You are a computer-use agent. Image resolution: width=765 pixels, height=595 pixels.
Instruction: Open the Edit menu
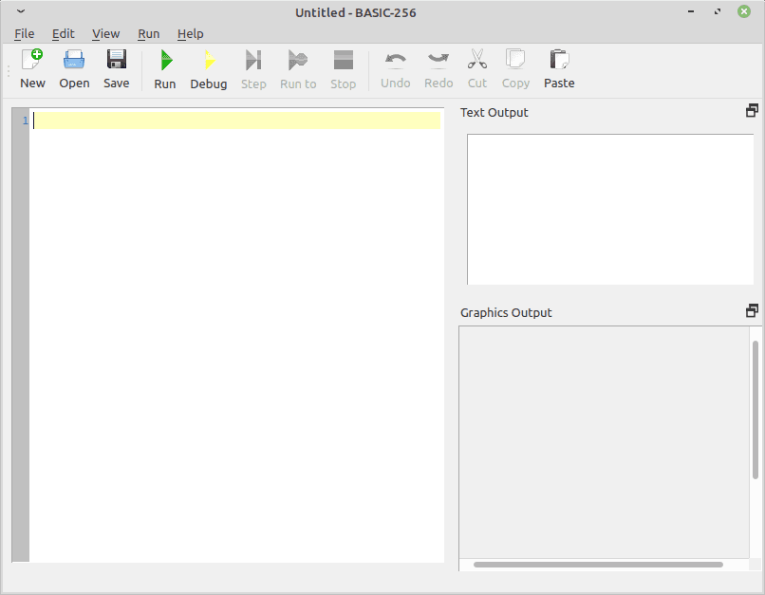click(63, 33)
